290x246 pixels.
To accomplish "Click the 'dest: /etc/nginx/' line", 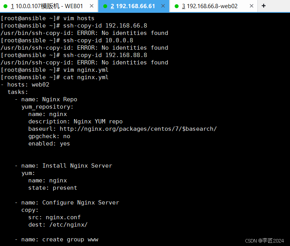I will (58, 225).
